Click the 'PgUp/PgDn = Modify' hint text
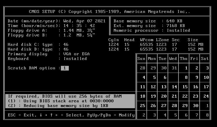Viewport: 217px width, 127px height. [x=111, y=115]
